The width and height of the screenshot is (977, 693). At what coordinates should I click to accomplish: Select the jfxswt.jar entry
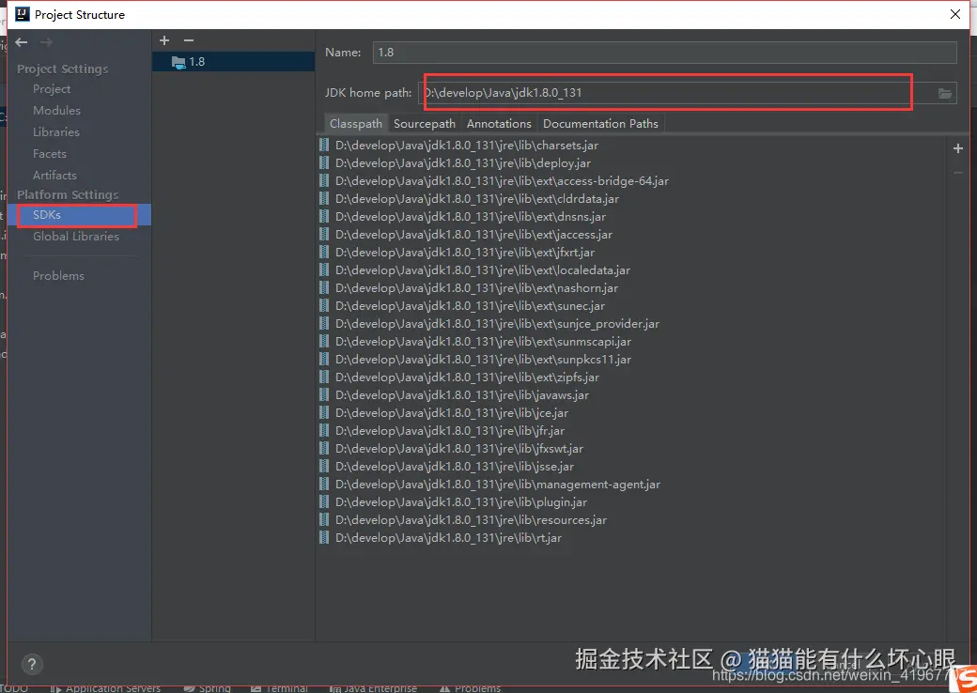point(459,449)
